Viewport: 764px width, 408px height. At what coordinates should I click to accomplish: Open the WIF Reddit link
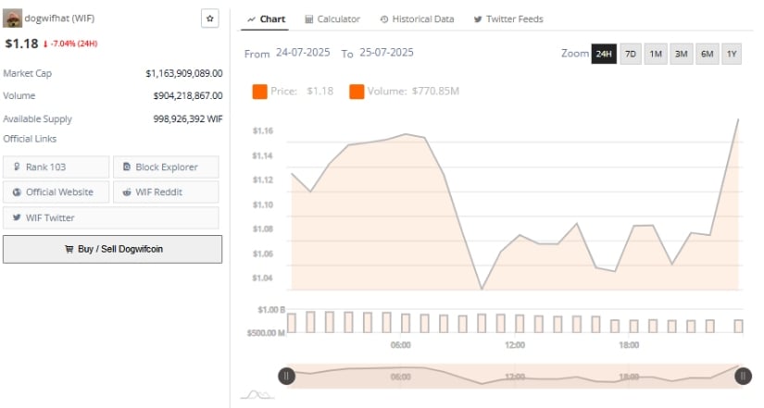166,192
